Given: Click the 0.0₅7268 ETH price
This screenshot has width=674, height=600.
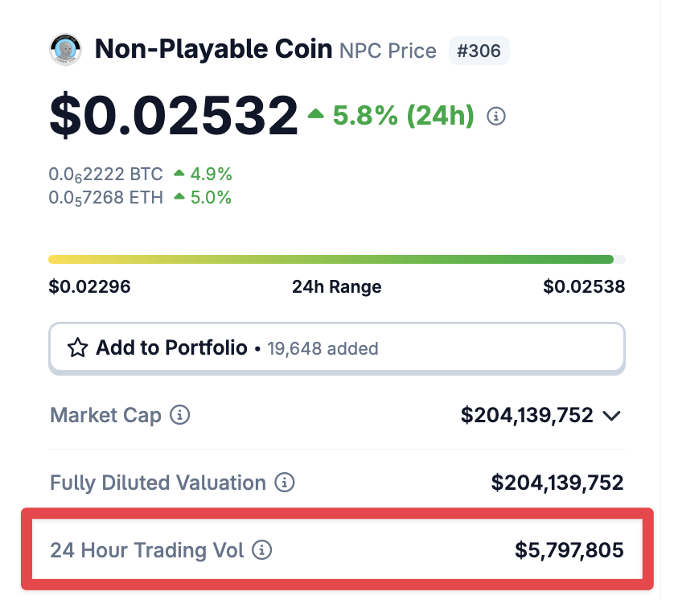Looking at the screenshot, I should coord(105,198).
